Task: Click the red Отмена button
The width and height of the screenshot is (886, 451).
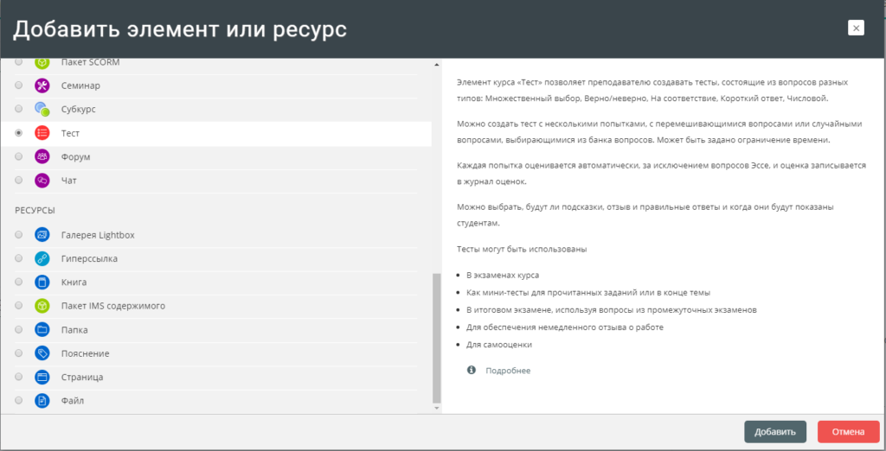Action: point(848,432)
